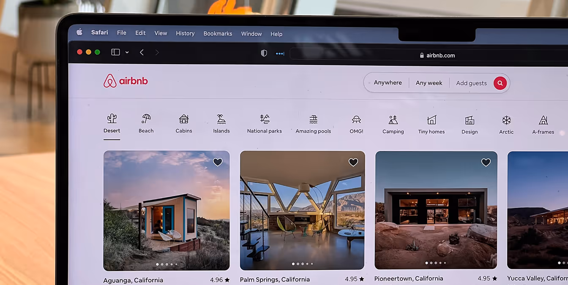The image size is (568, 285).
Task: Open the Yucca Valley listing photo
Action: click(538, 210)
